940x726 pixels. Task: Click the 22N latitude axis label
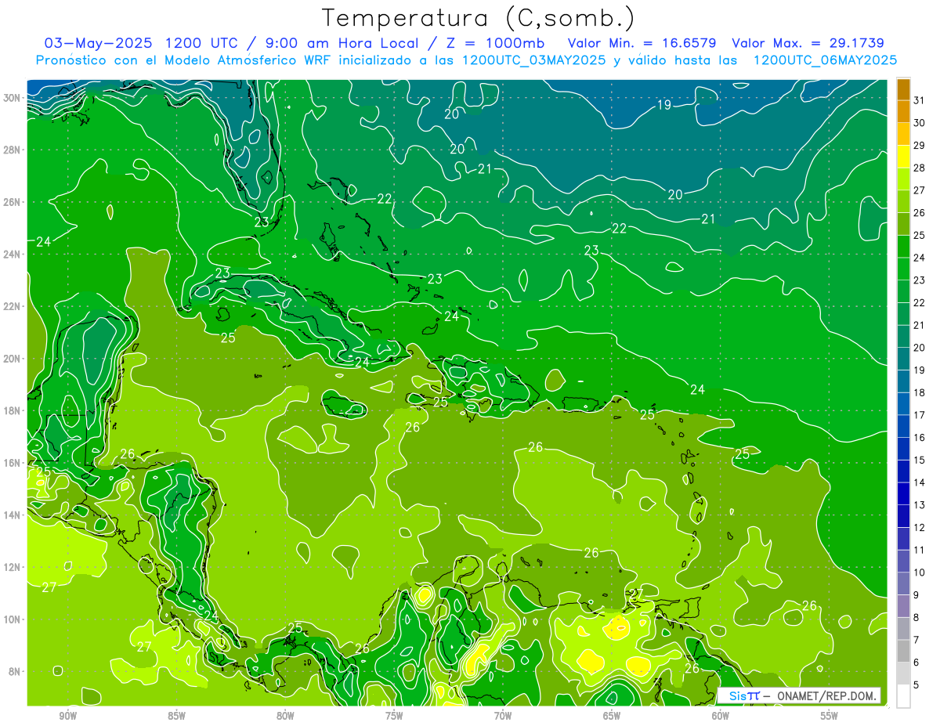(12, 306)
